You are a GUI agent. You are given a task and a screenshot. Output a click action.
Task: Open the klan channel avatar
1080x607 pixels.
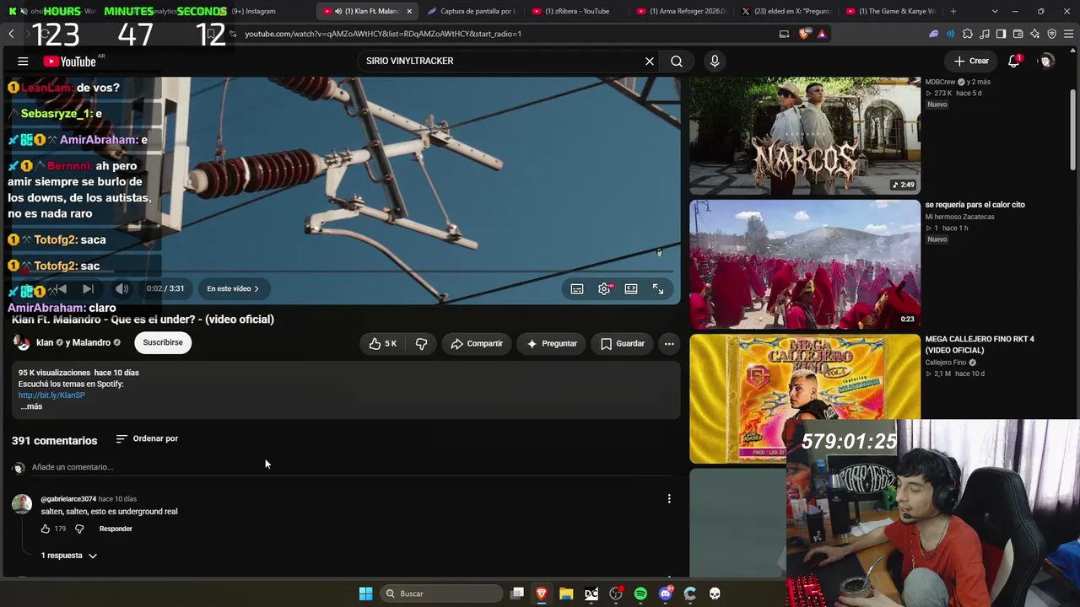[21, 342]
